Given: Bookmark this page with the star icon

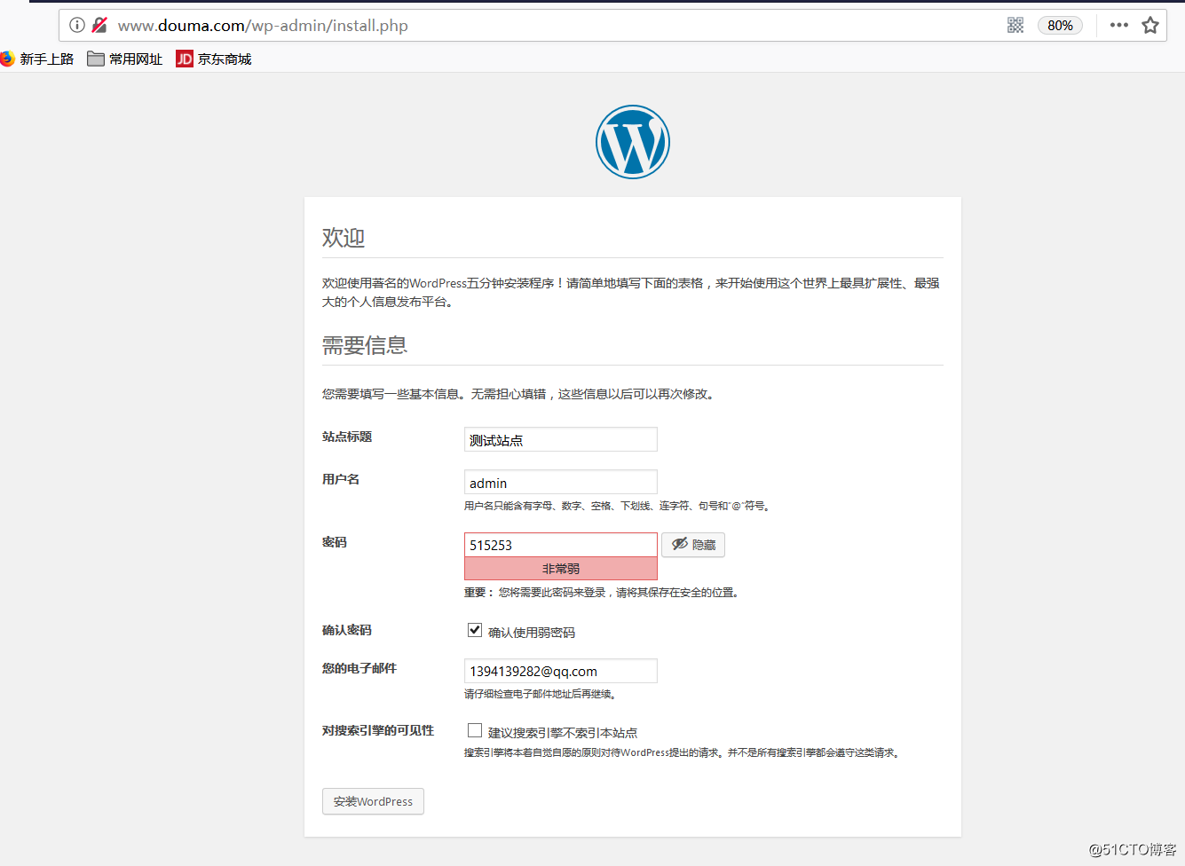Looking at the screenshot, I should click(1150, 25).
